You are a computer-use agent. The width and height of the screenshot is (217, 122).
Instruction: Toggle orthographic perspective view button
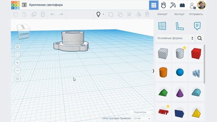(17, 79)
